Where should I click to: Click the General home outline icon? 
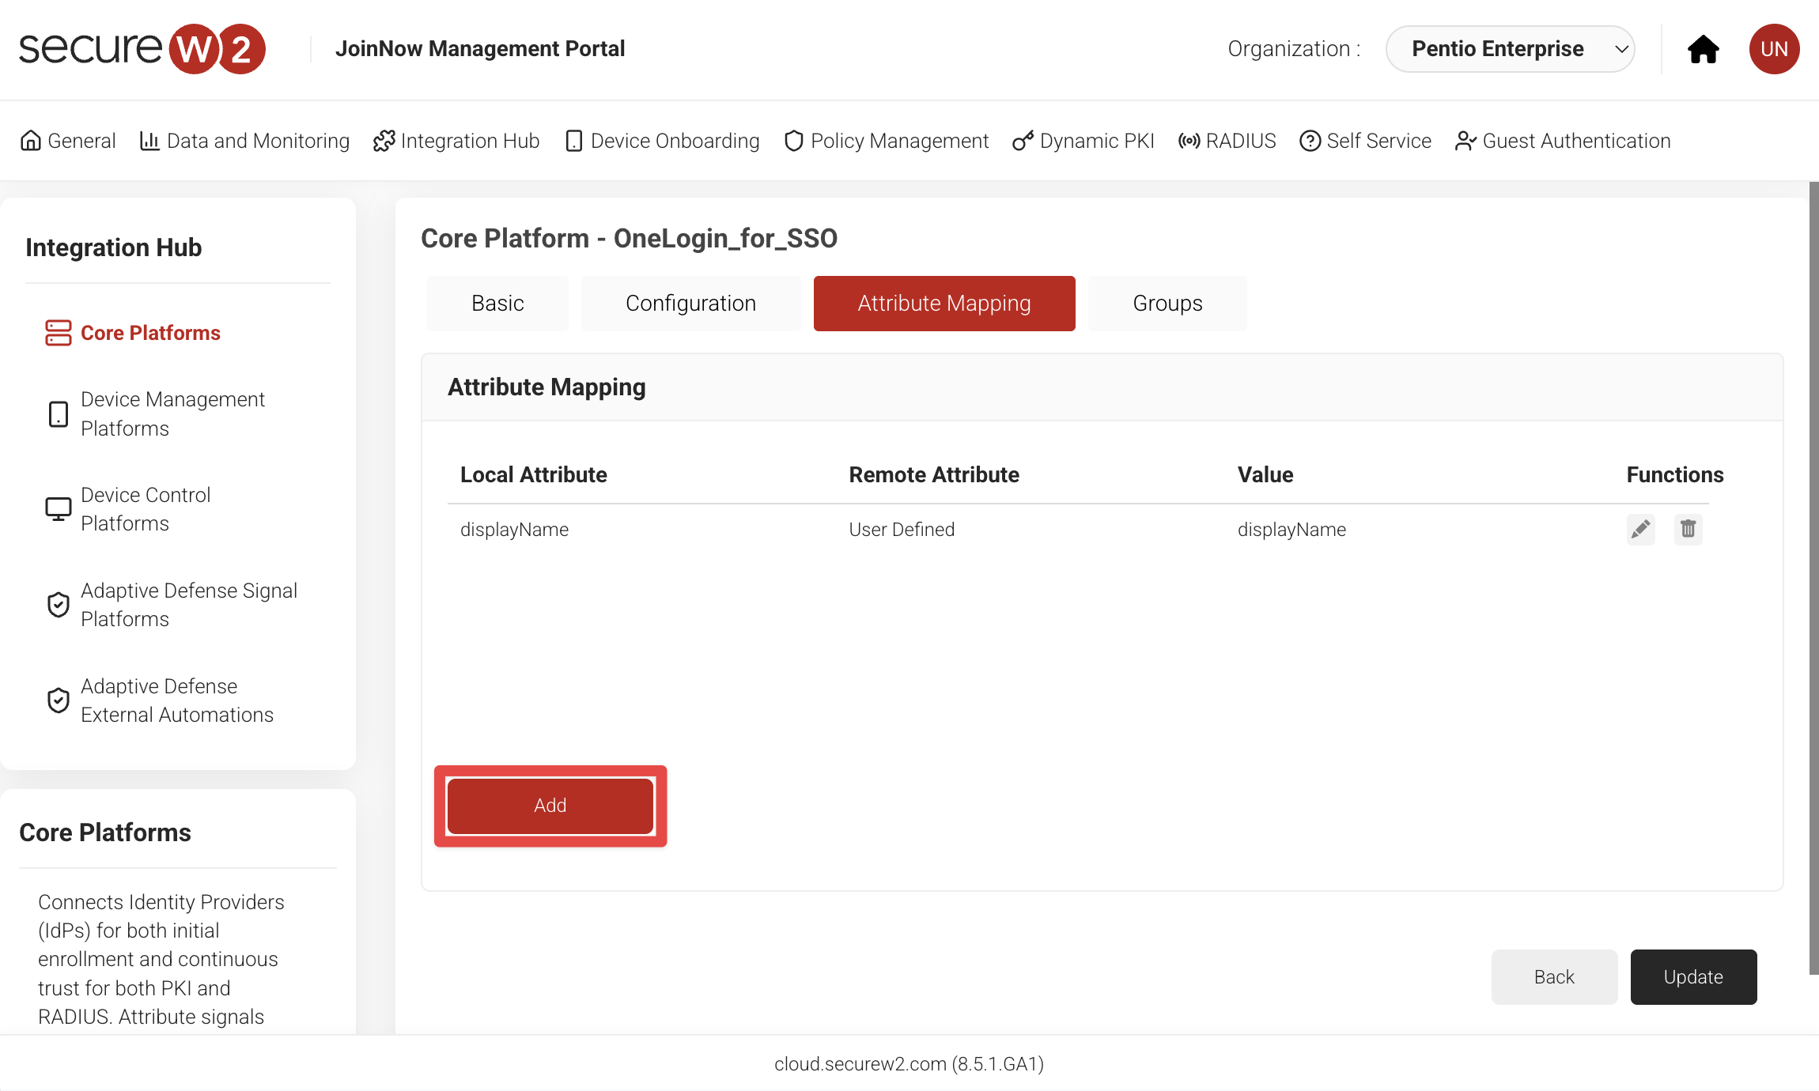[x=30, y=141]
